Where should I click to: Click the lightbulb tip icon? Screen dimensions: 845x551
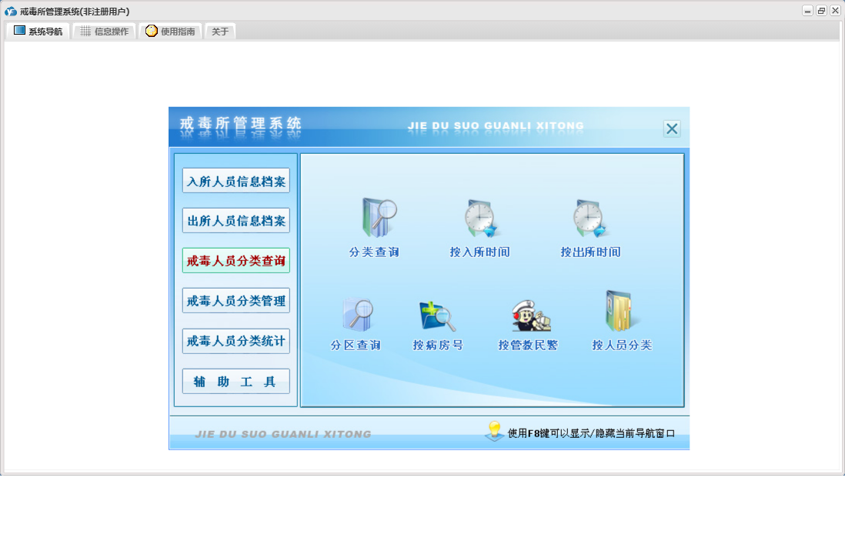click(x=493, y=431)
